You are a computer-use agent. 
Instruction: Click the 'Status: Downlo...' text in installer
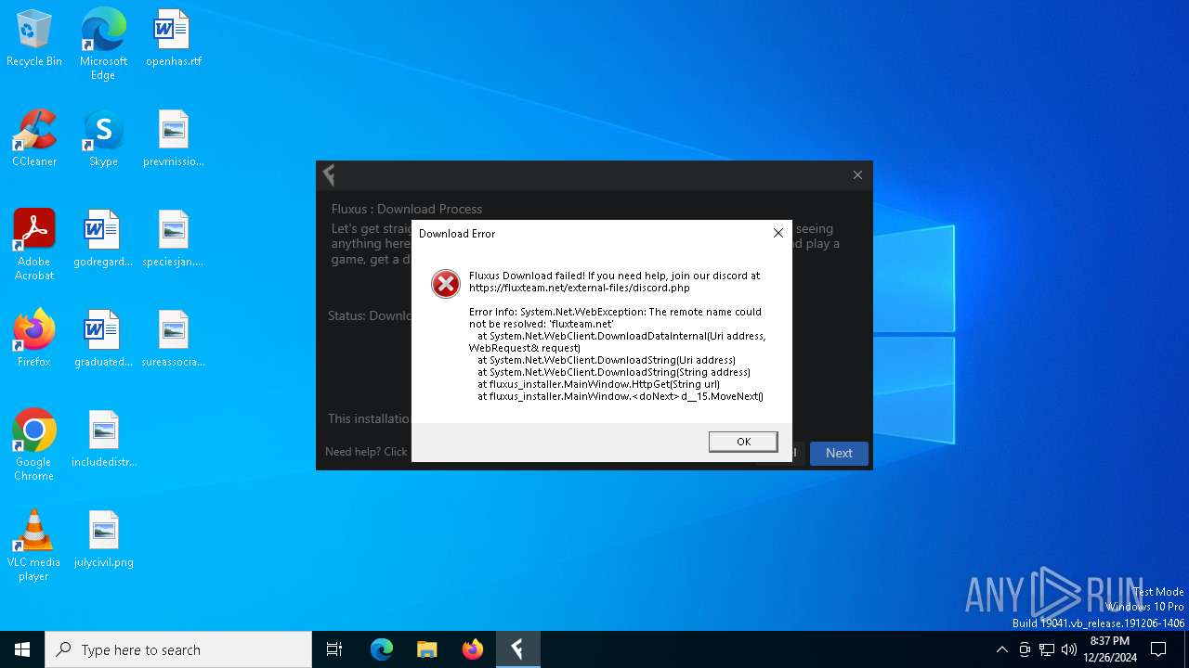(369, 315)
